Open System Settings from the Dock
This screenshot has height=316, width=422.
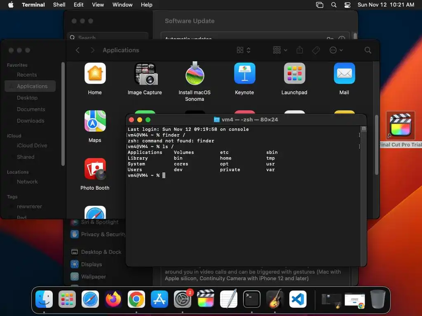coord(183,299)
